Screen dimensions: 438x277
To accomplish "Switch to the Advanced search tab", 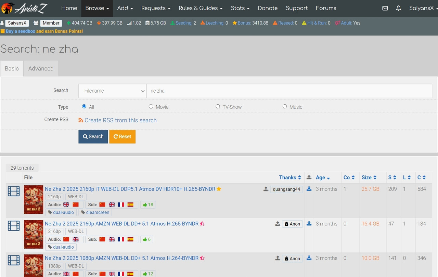I will [41, 68].
